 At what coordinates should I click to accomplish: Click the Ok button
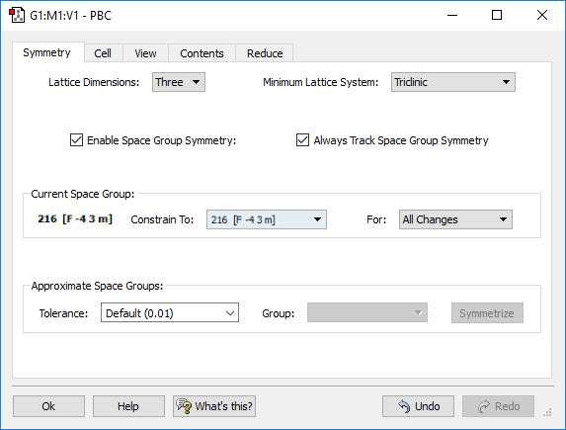pyautogui.click(x=48, y=406)
